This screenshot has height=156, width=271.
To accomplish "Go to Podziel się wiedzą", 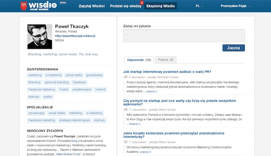I will 125,6.
